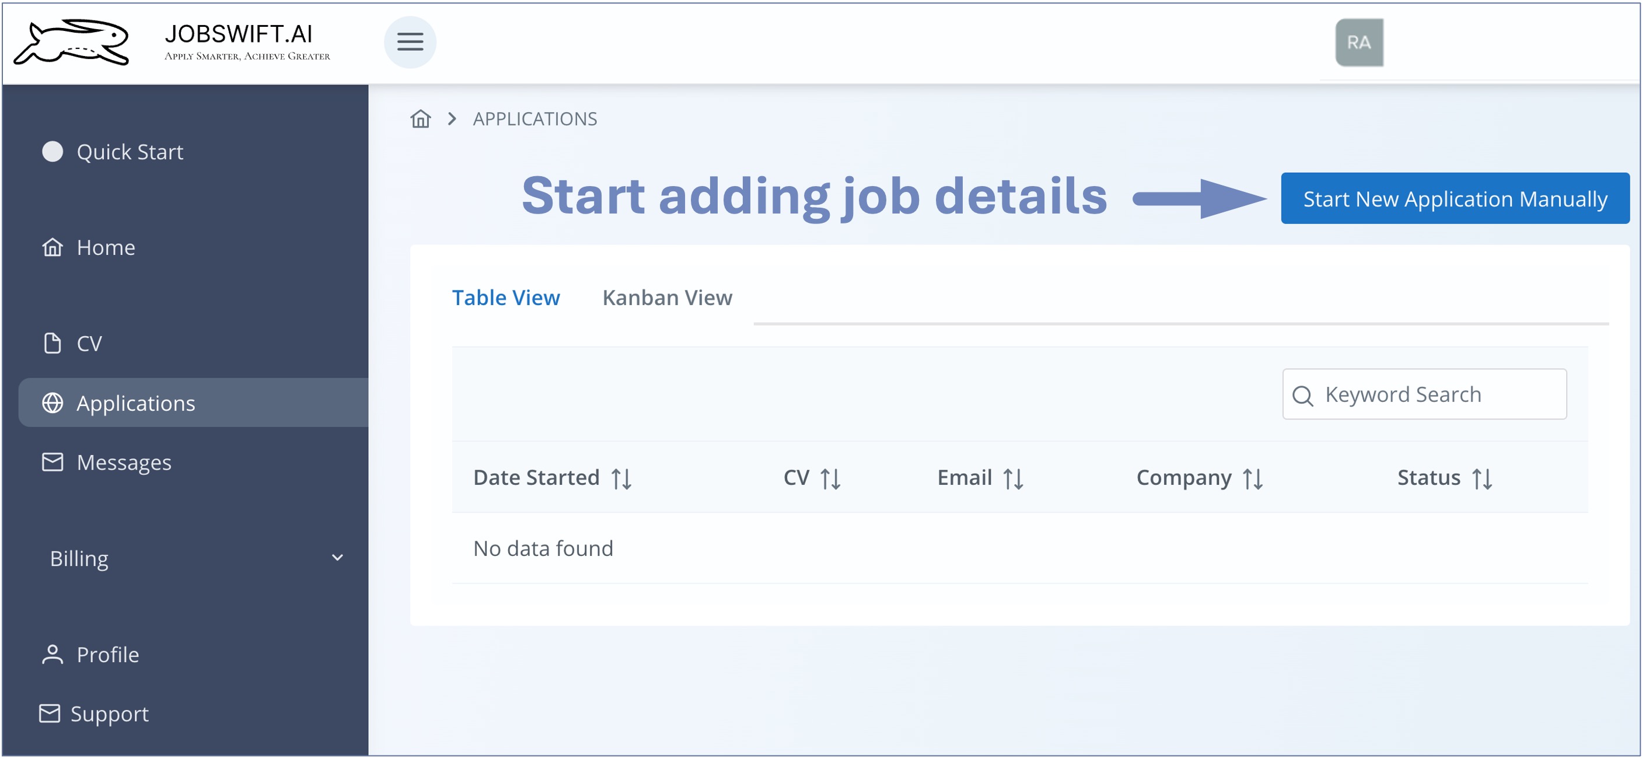Open the CV menu item
Viewport: 1642px width, 759px height.
tap(89, 344)
